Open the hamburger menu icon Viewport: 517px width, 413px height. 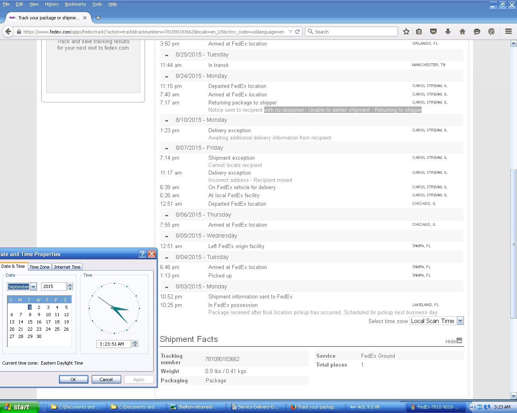pos(509,31)
